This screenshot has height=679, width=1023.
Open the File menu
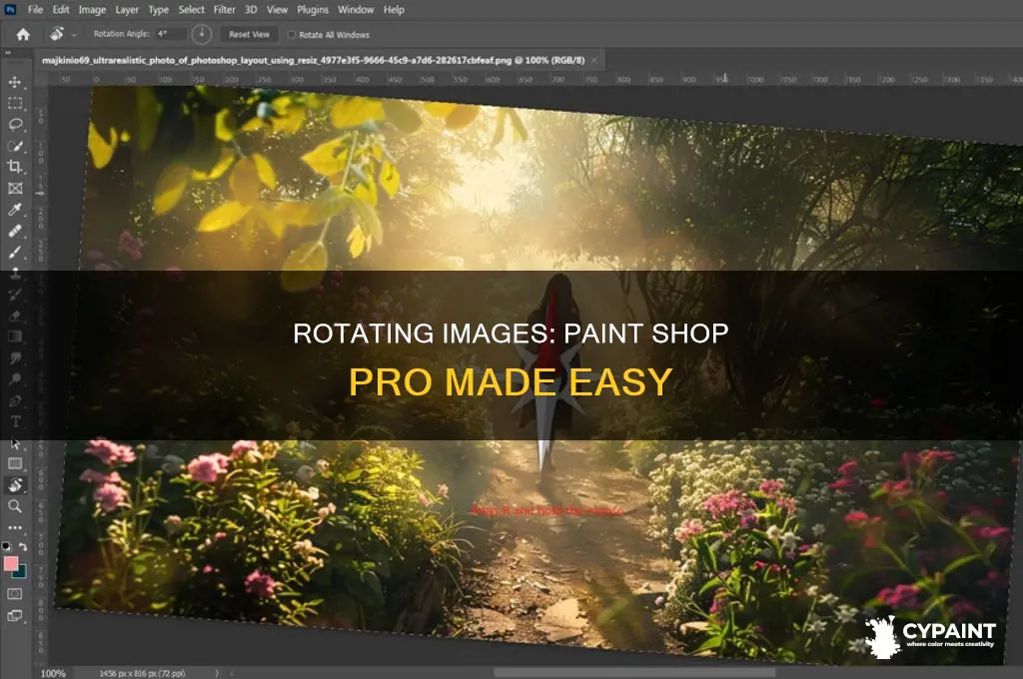click(35, 10)
